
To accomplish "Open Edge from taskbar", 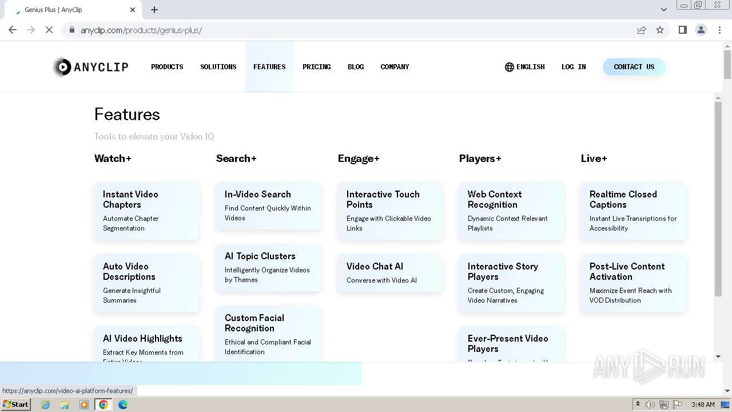I will (123, 405).
